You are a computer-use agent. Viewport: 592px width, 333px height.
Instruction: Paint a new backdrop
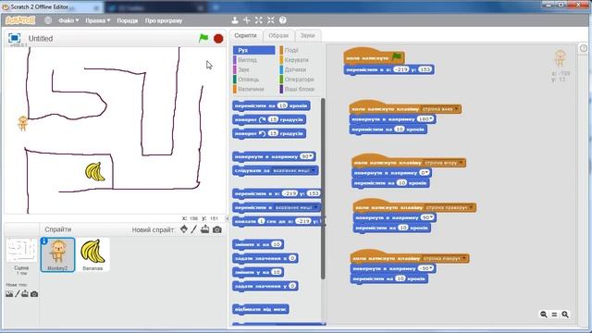pyautogui.click(x=18, y=294)
